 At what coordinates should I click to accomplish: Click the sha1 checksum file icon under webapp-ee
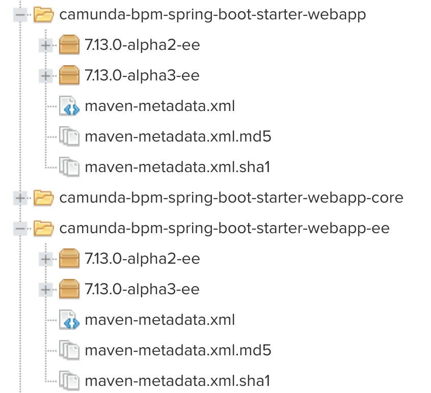point(69,380)
